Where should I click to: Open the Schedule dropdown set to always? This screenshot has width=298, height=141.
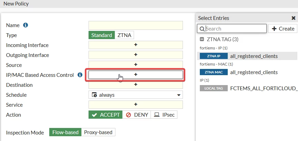136,95
